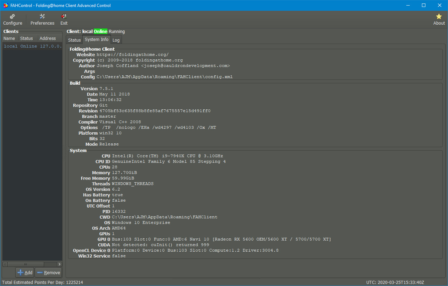Click the On Battery false value
Image resolution: width=448 pixels, height=286 pixels.
point(119,200)
